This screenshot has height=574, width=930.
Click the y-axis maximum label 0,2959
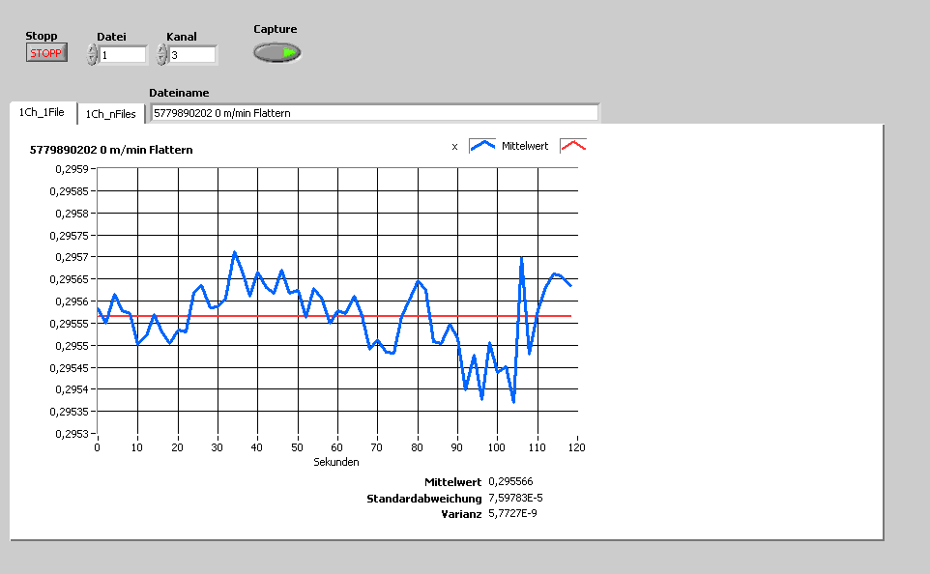pyautogui.click(x=72, y=170)
